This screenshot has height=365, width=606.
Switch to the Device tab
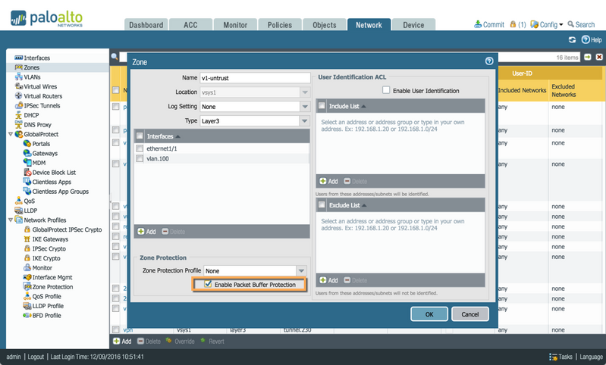click(x=413, y=25)
